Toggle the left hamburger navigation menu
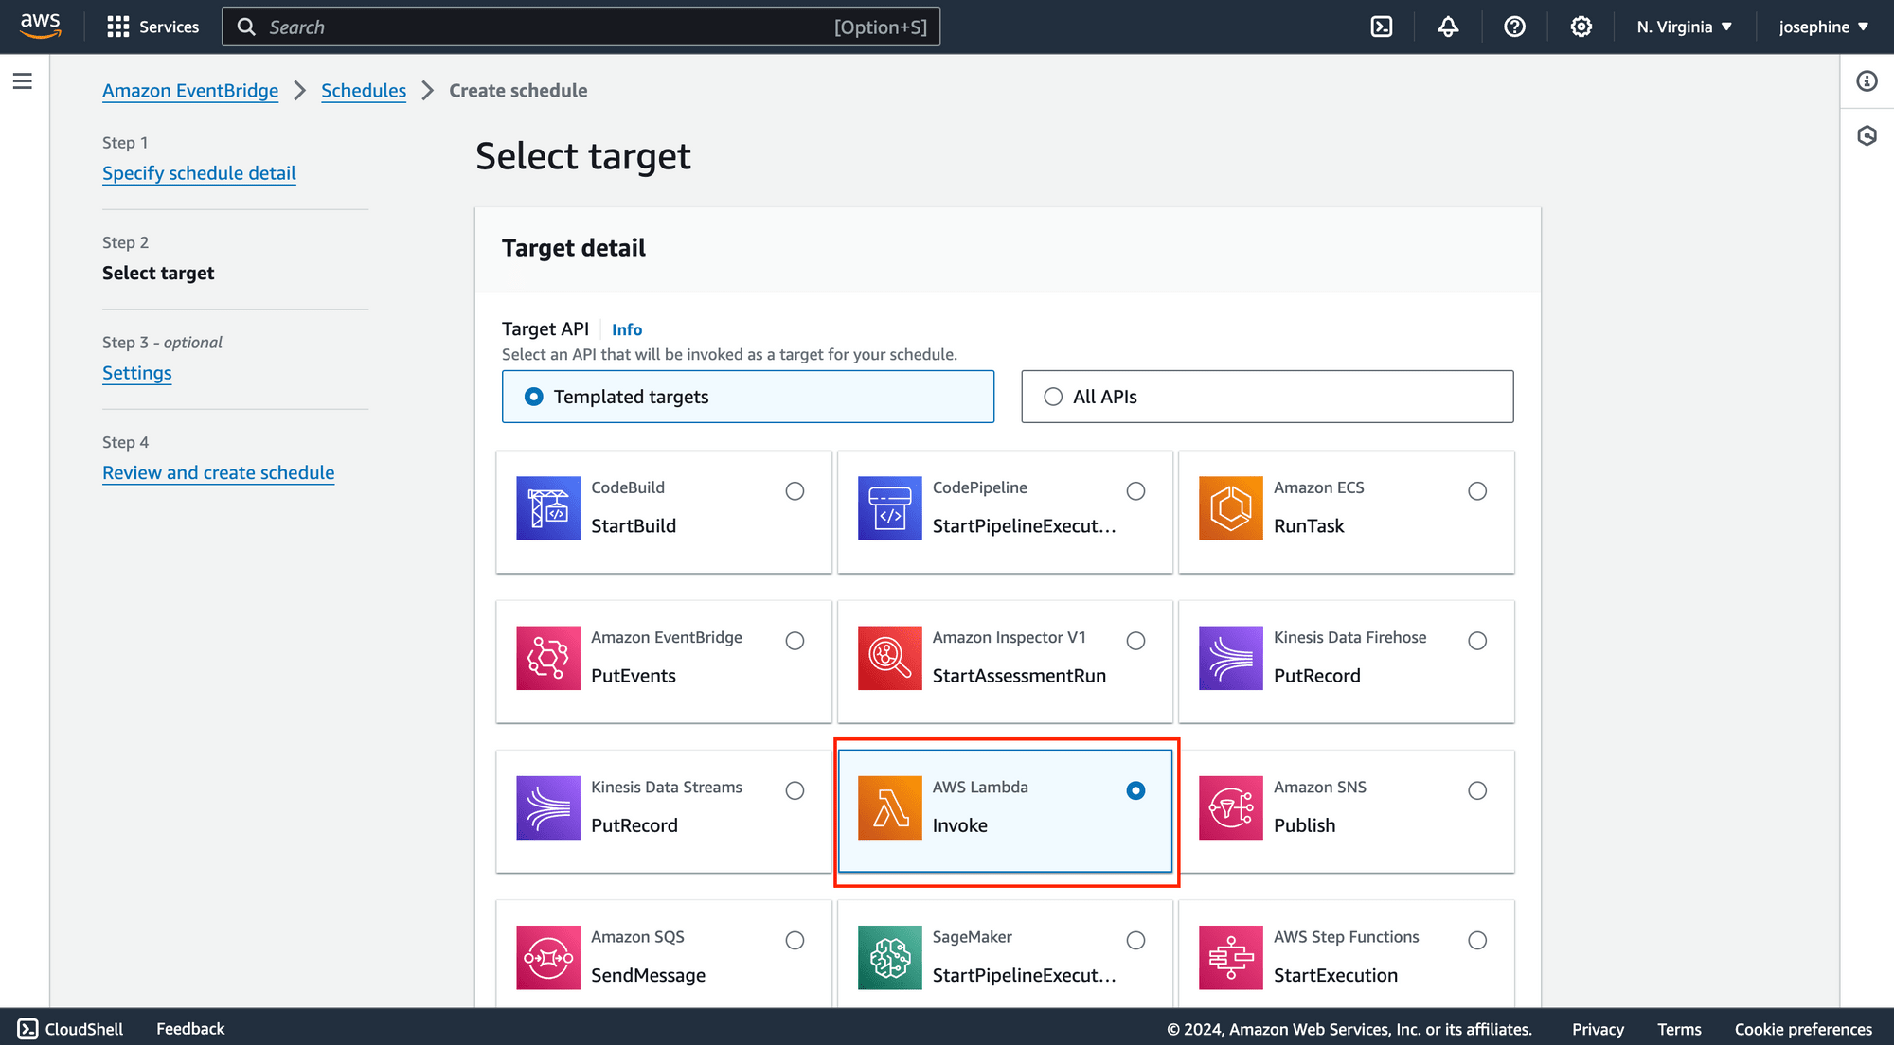1894x1045 pixels. pyautogui.click(x=23, y=81)
